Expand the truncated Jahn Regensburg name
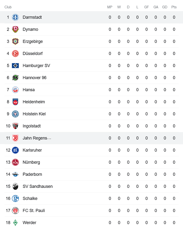This screenshot has width=183, height=230. point(37,138)
